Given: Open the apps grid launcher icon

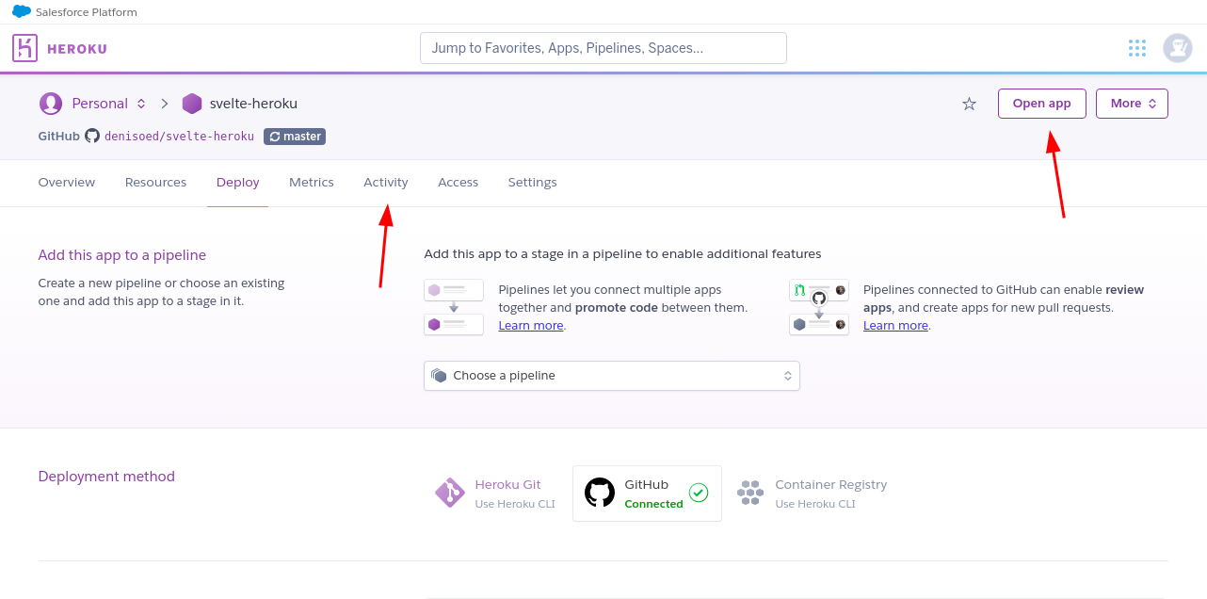Looking at the screenshot, I should pyautogui.click(x=1136, y=48).
